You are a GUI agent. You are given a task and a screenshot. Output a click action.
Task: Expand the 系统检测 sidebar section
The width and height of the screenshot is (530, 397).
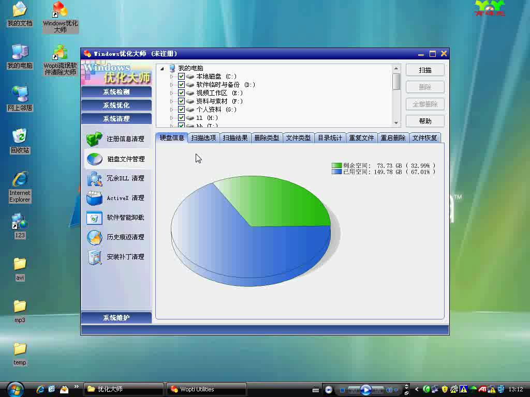point(116,92)
